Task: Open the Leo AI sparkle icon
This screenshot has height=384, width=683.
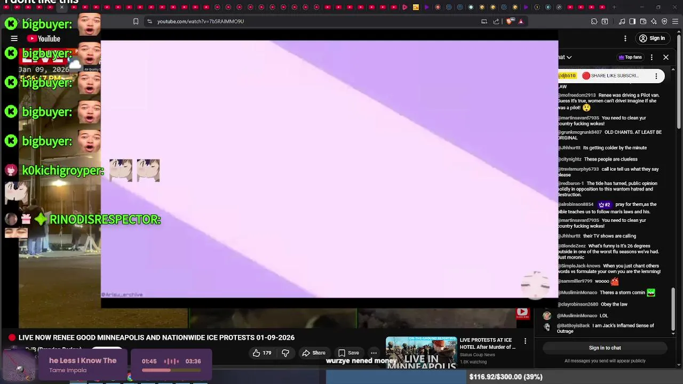Action: [x=654, y=21]
